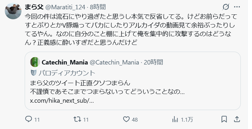The image size is (252, 129).
Task: Click the parody account mask icon
Action: 33,72
